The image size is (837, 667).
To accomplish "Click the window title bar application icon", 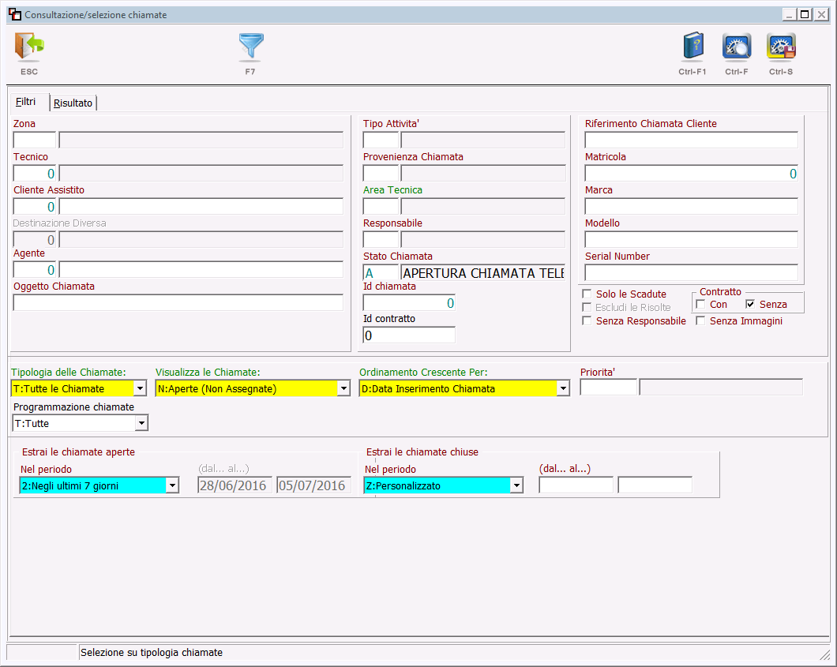I will click(15, 14).
